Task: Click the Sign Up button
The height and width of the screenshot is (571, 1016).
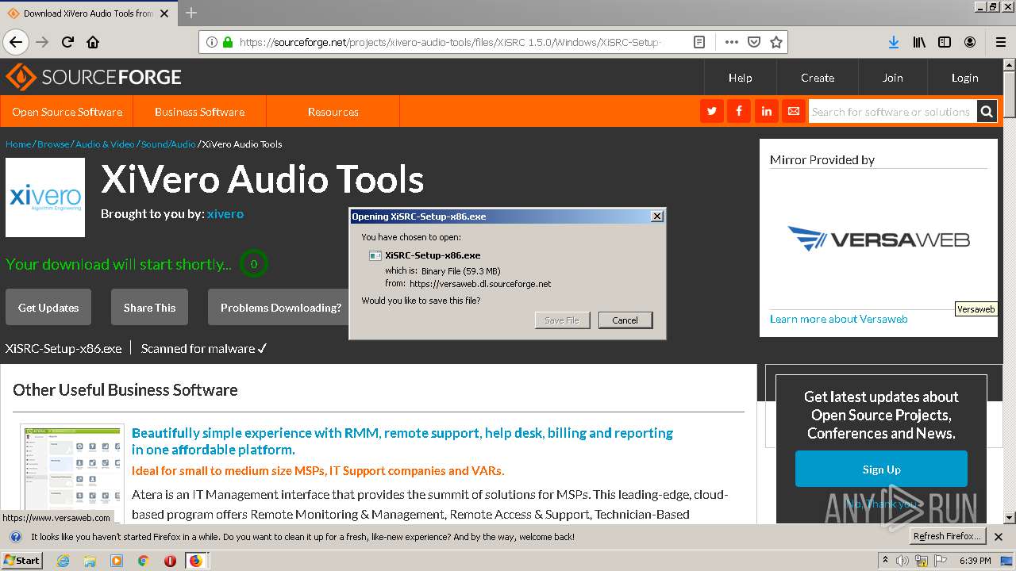Action: click(x=881, y=469)
